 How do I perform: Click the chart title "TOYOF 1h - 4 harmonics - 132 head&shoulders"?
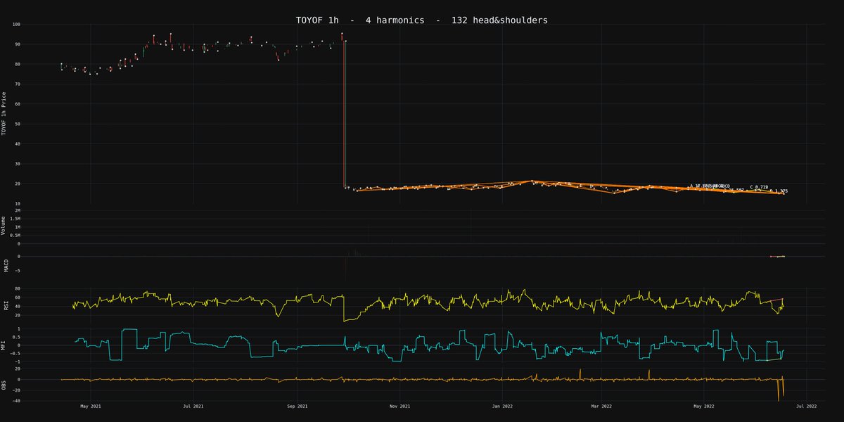click(x=422, y=20)
